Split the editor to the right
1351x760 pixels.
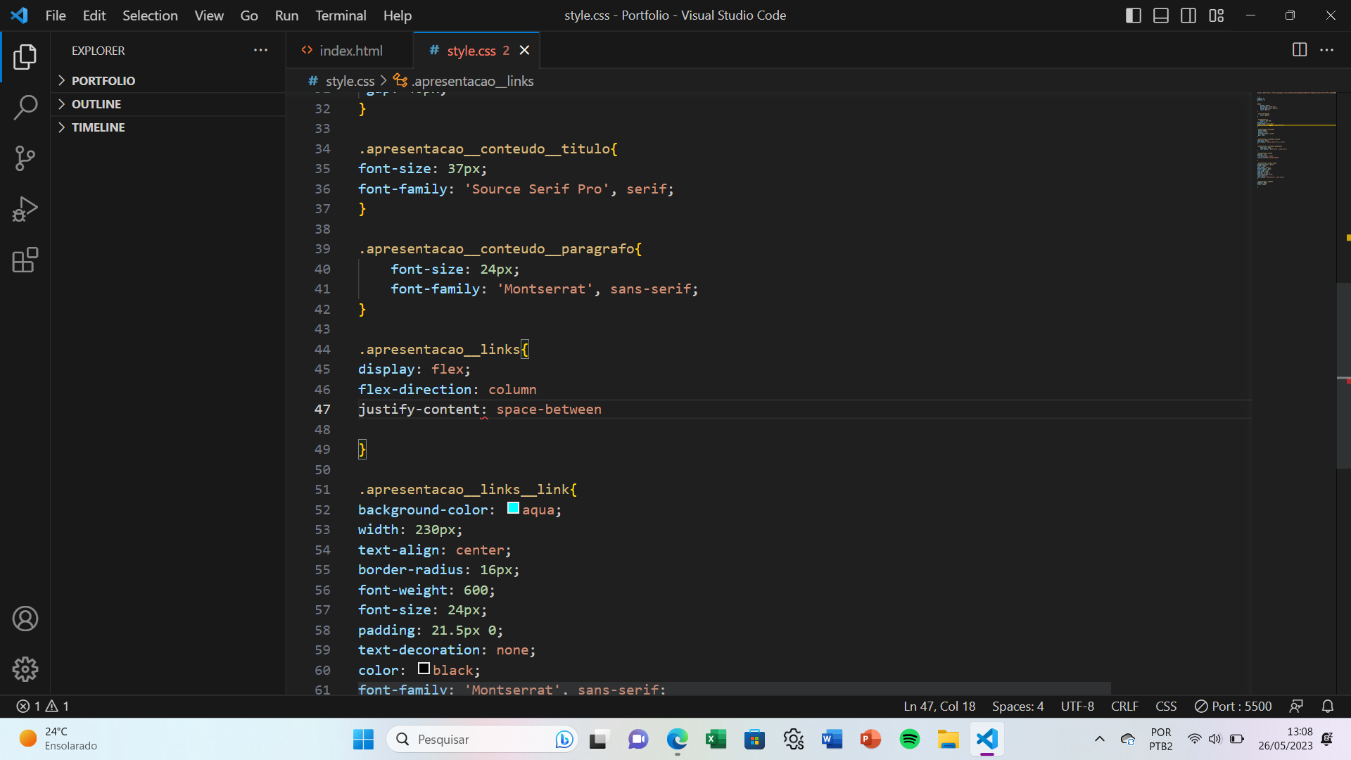click(1300, 50)
